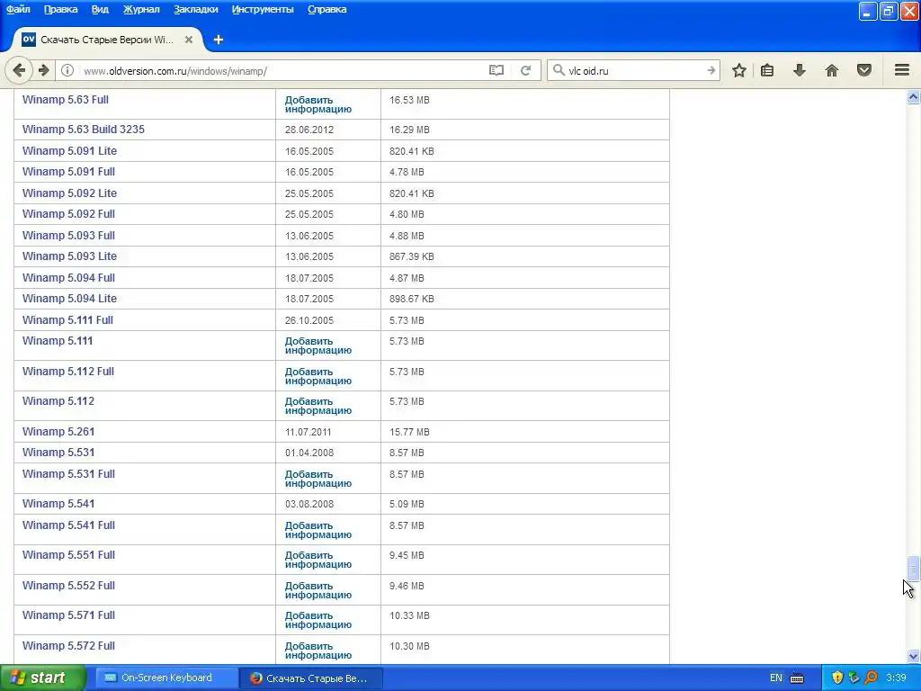Open the Инструменты menu
This screenshot has width=921, height=691.
pyautogui.click(x=263, y=9)
